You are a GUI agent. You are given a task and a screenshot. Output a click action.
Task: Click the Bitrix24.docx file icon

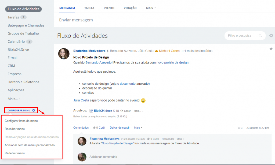tap(91, 111)
